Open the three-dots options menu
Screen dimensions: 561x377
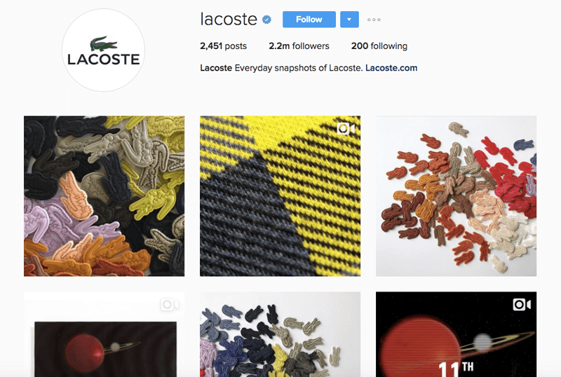tap(374, 20)
